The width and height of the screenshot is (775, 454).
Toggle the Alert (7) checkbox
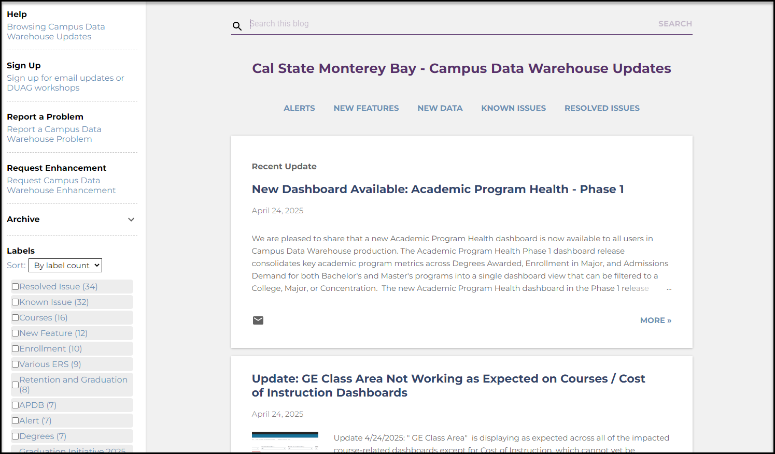click(x=16, y=421)
